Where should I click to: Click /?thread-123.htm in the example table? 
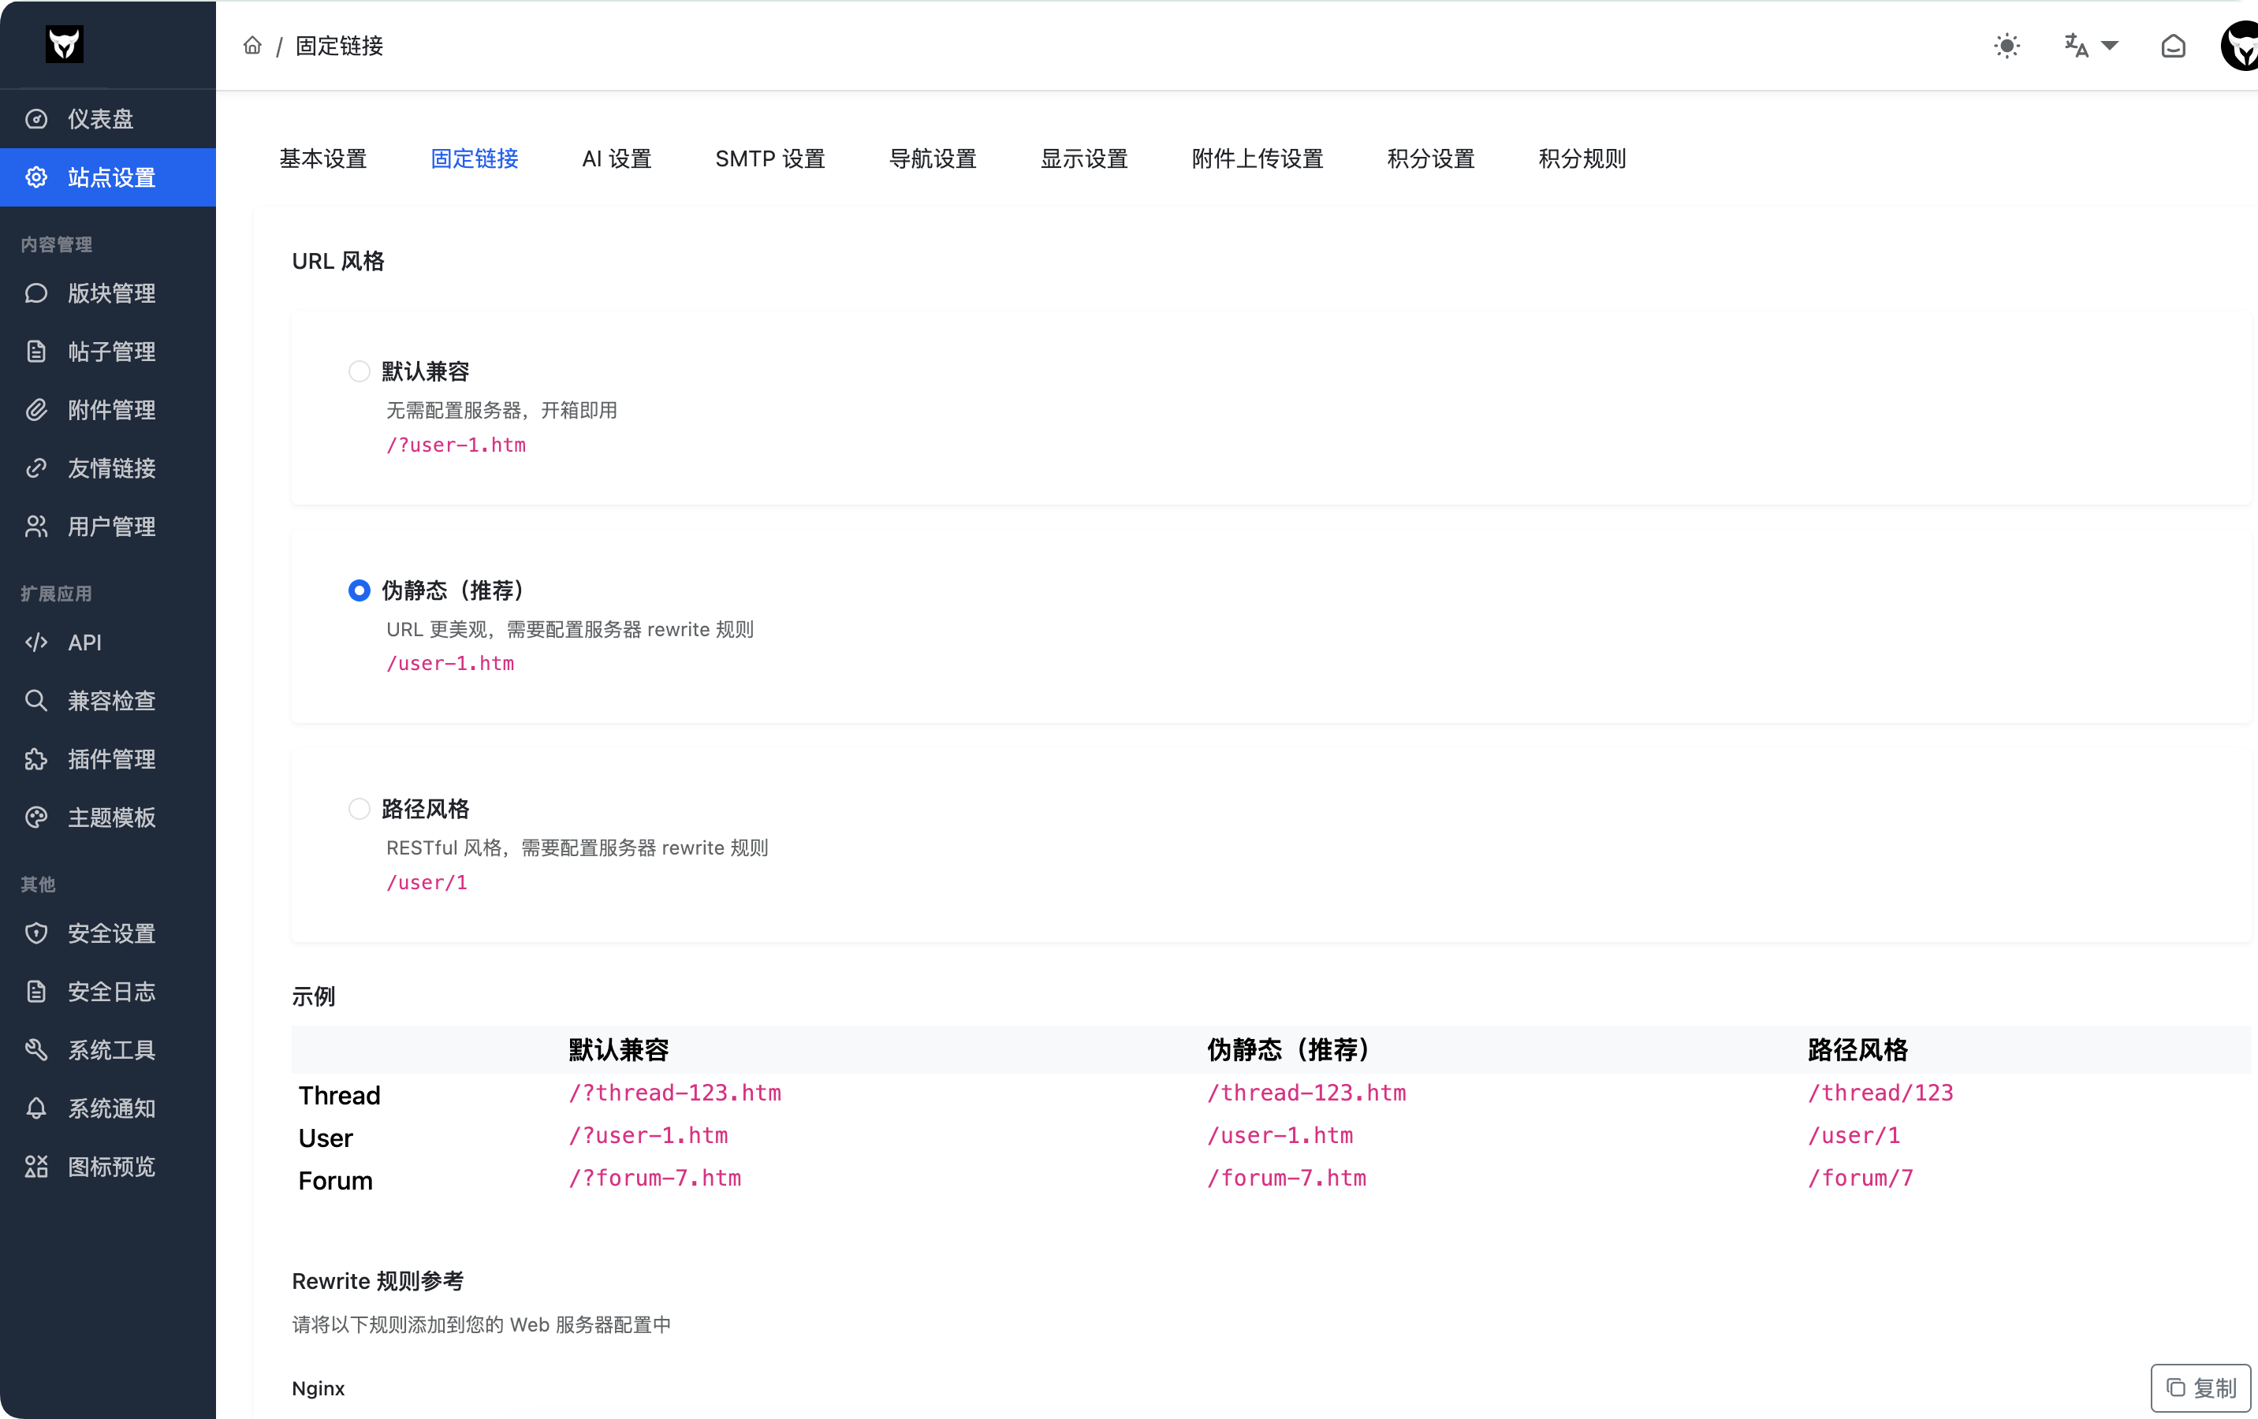point(675,1093)
